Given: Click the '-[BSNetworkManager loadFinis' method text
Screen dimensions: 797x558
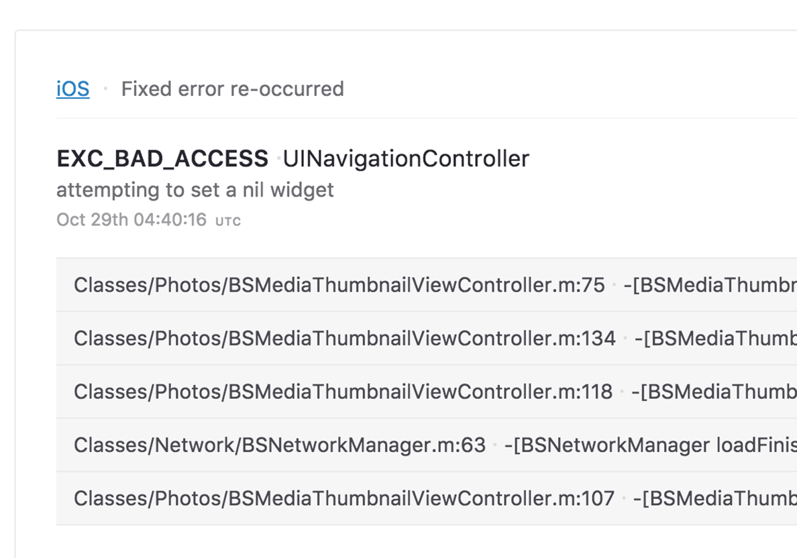Looking at the screenshot, I should click(x=651, y=445).
